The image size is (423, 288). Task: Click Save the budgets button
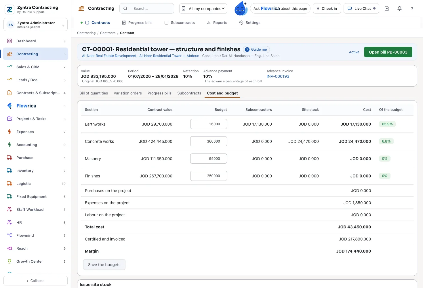[104, 265]
